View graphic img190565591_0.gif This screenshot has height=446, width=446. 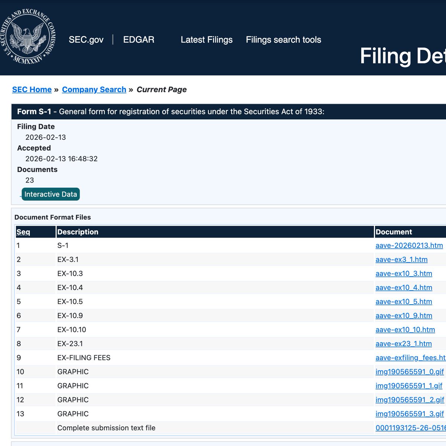410,372
